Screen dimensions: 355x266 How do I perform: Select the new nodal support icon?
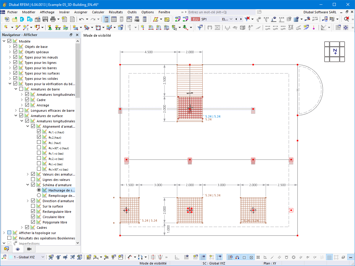[50, 27]
